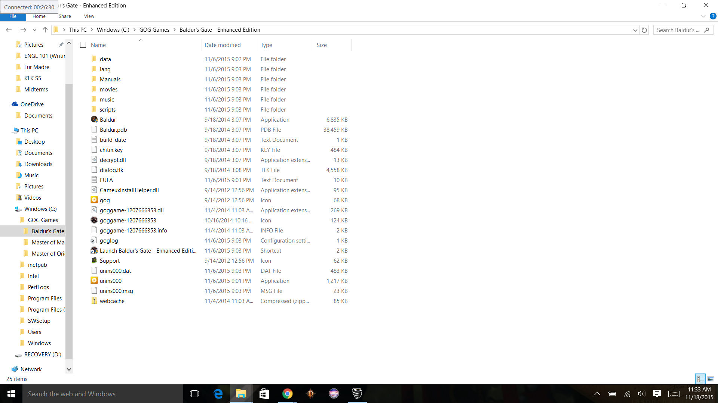Screen dimensions: 718x403
Task: Click the Support icon file
Action: [x=94, y=260]
